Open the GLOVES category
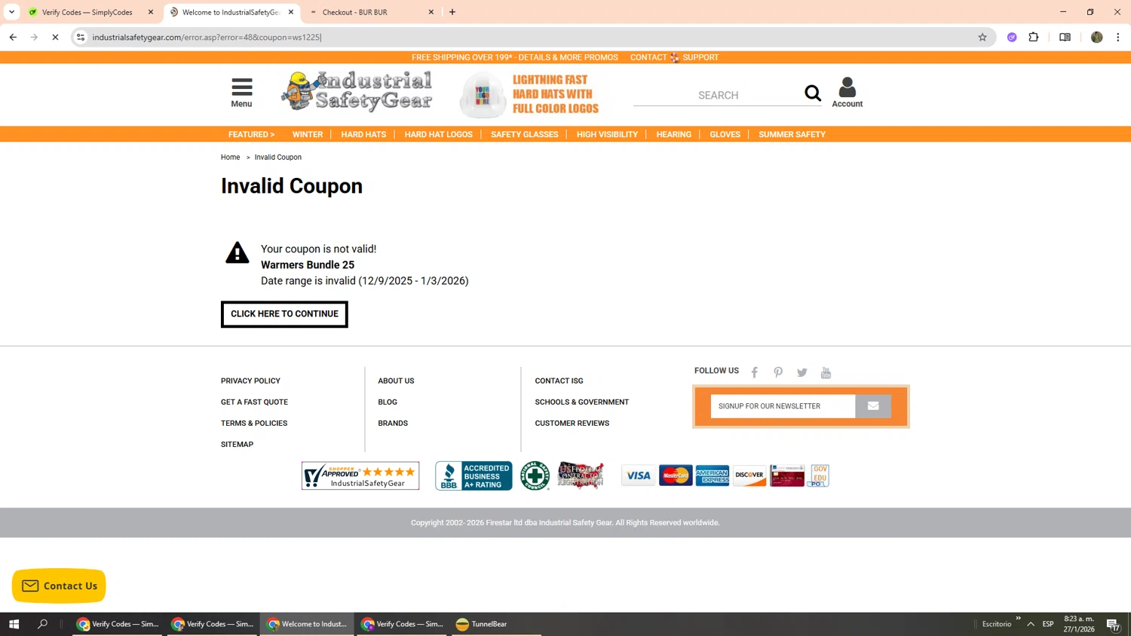1131x636 pixels. pyautogui.click(x=725, y=134)
